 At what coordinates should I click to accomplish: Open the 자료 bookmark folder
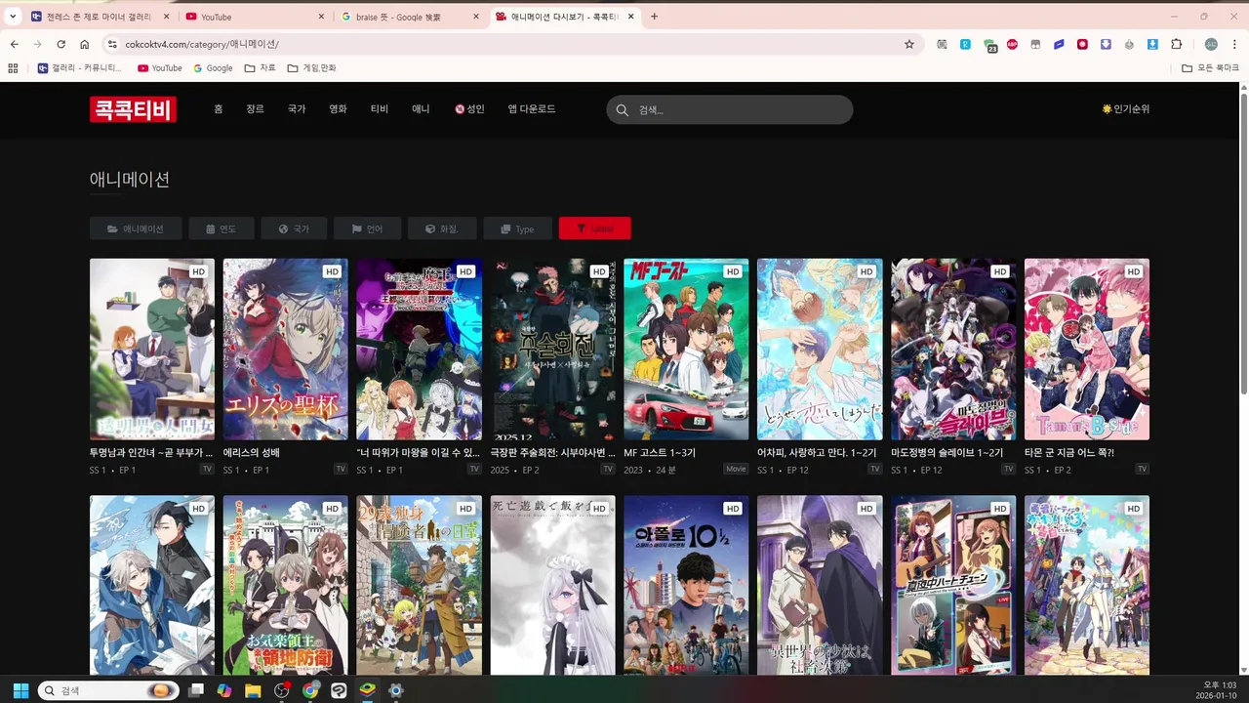[x=261, y=68]
